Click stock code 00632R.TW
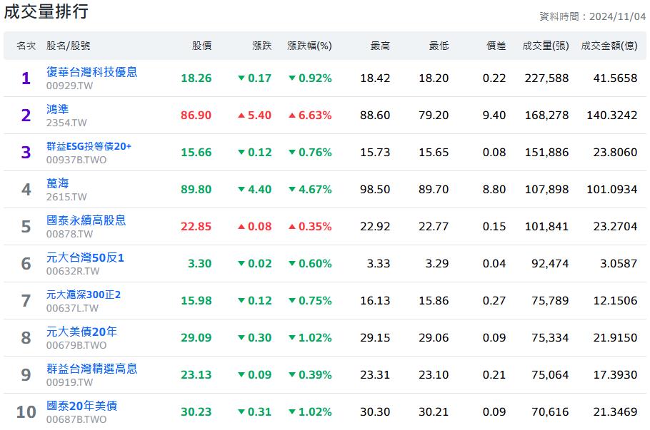Image resolution: width=650 pixels, height=430 pixels. click(73, 271)
